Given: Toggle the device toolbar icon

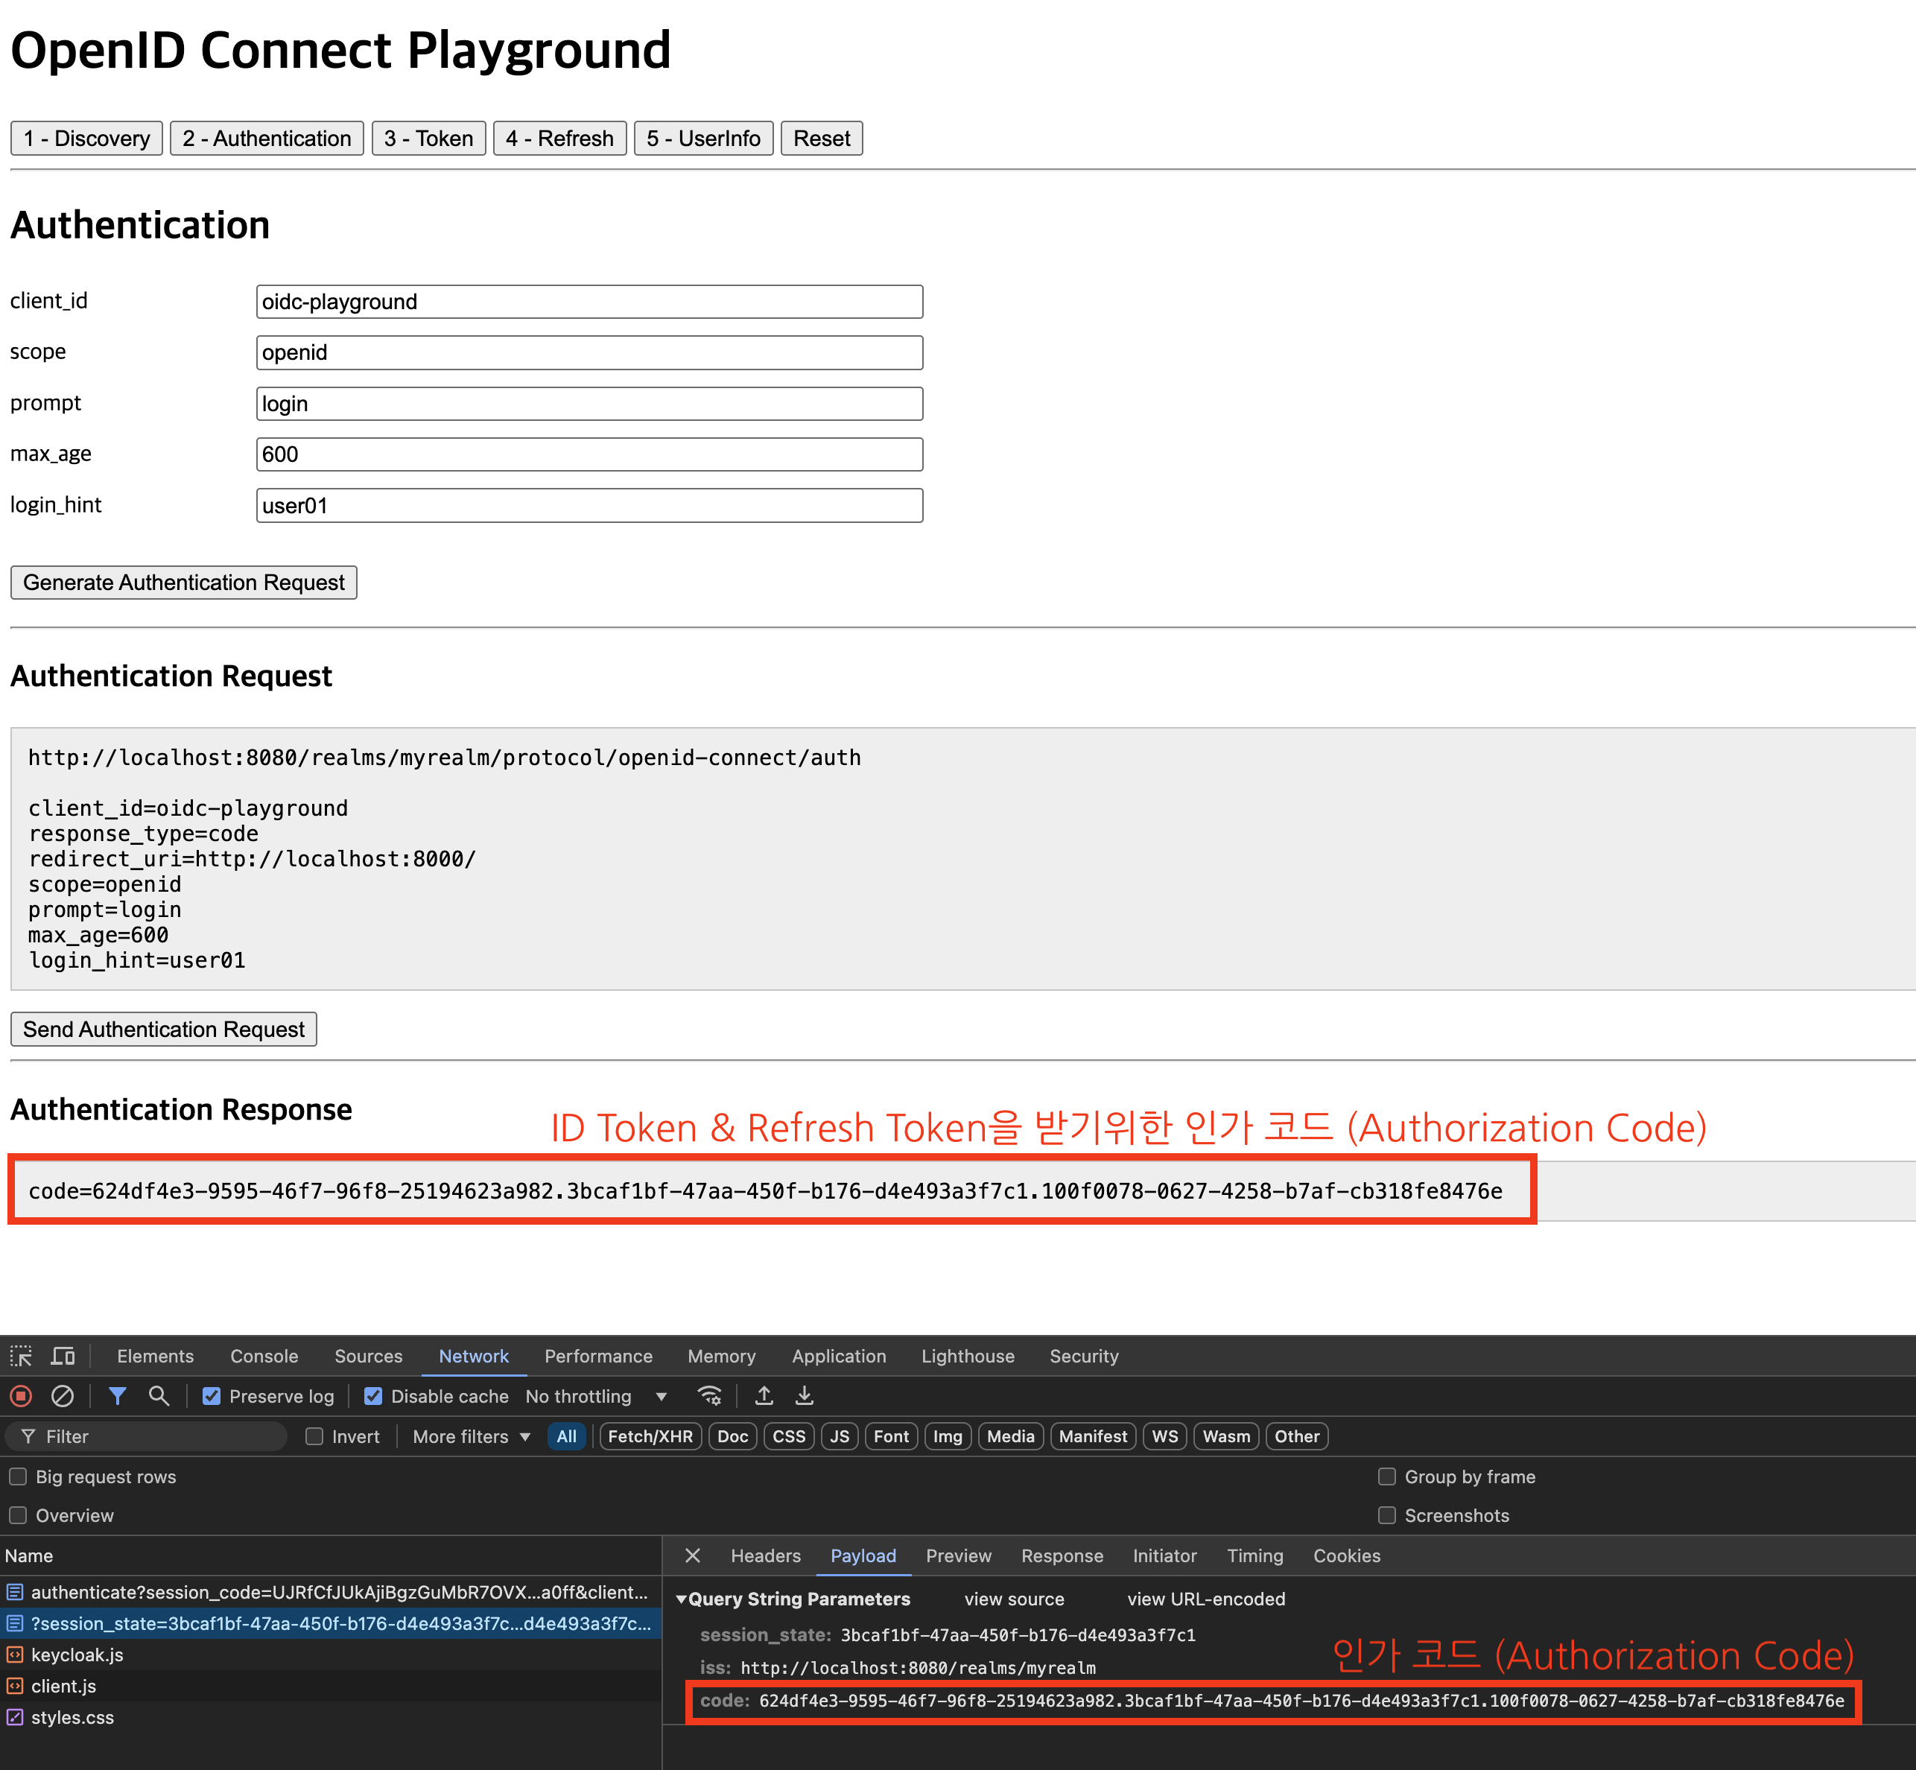Looking at the screenshot, I should click(x=63, y=1357).
